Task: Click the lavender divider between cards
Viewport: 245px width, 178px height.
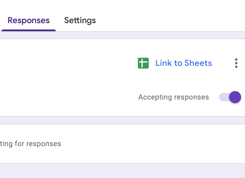Action: coord(120,120)
